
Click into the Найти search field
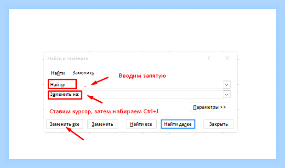coord(153,85)
